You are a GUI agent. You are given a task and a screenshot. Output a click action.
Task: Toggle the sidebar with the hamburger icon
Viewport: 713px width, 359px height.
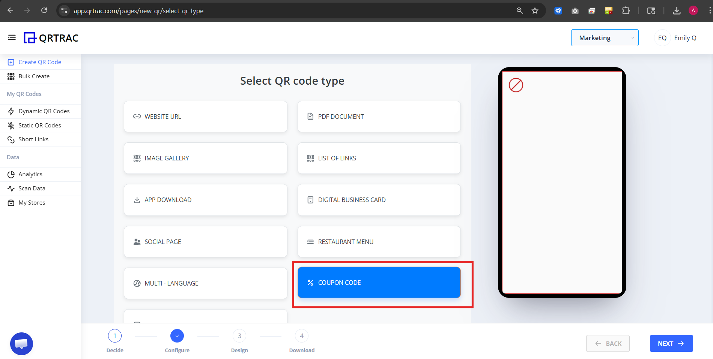point(12,37)
